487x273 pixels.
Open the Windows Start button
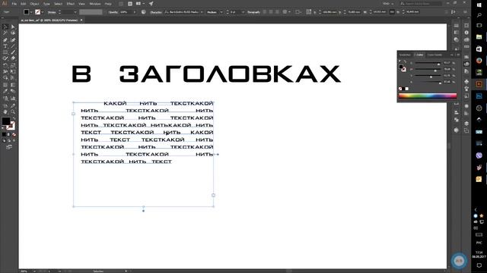tap(479, 5)
